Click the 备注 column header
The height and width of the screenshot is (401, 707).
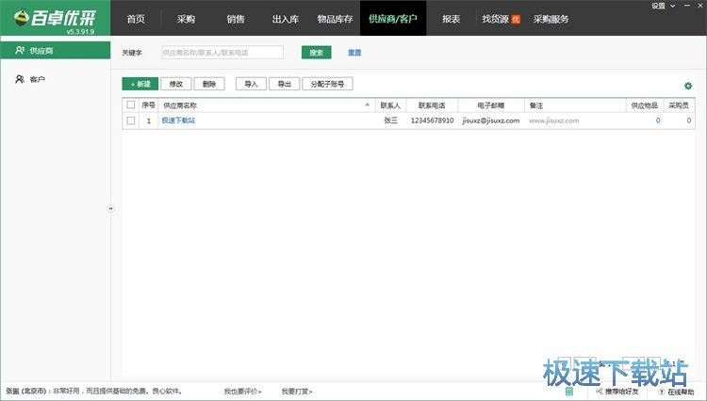[x=575, y=105]
